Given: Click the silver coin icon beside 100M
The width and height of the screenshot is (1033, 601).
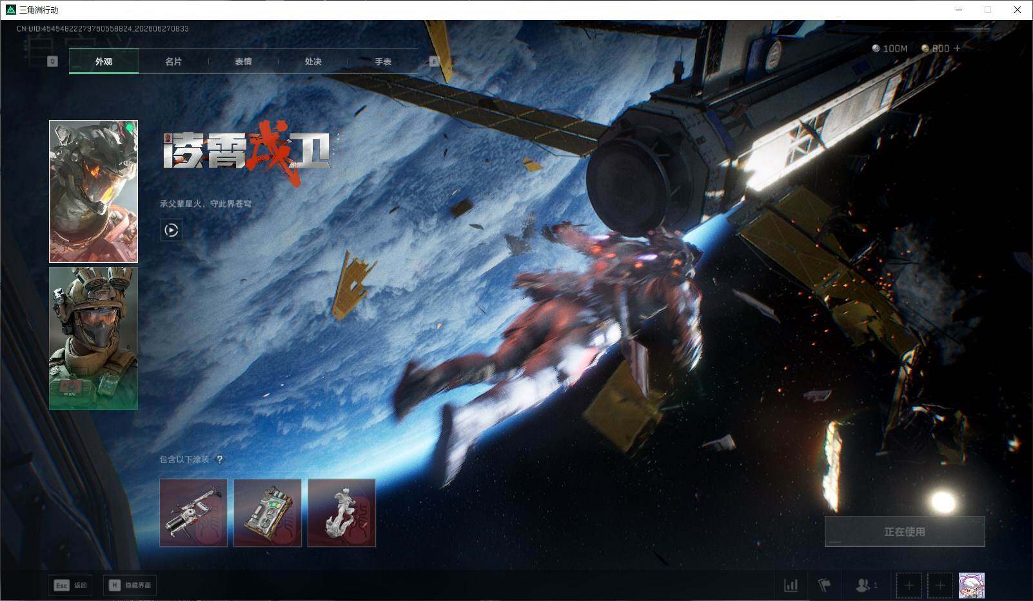Looking at the screenshot, I should pyautogui.click(x=876, y=48).
